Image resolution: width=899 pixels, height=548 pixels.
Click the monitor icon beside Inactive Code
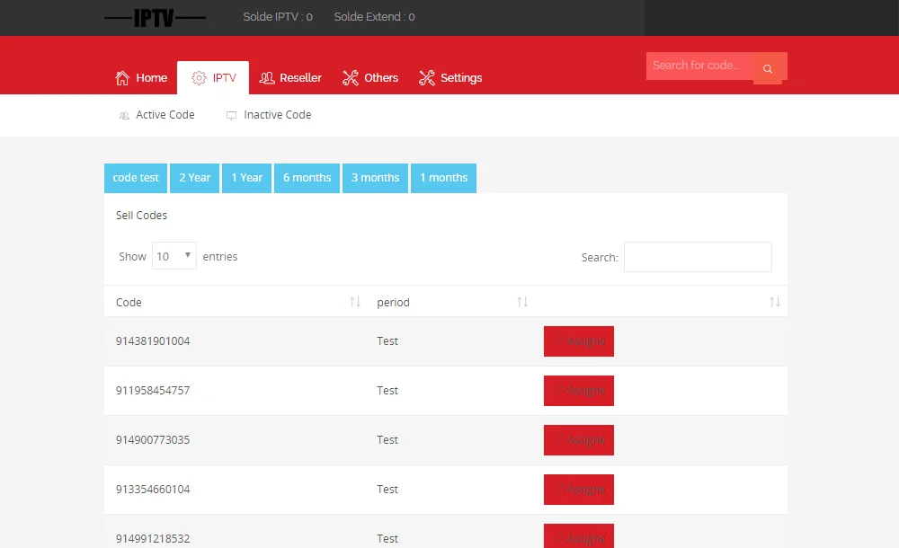[231, 116]
